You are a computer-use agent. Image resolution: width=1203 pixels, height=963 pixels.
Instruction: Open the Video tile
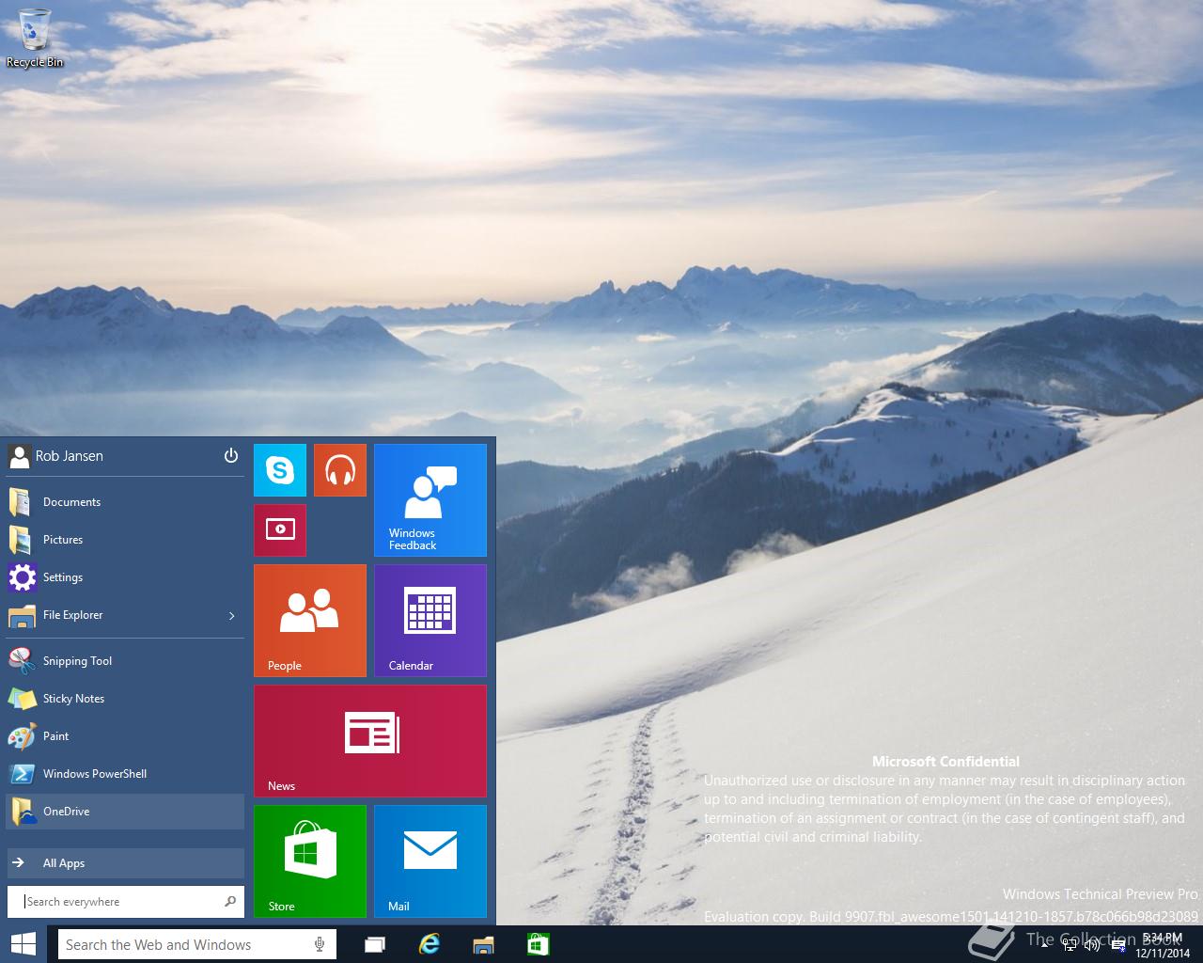pyautogui.click(x=280, y=530)
